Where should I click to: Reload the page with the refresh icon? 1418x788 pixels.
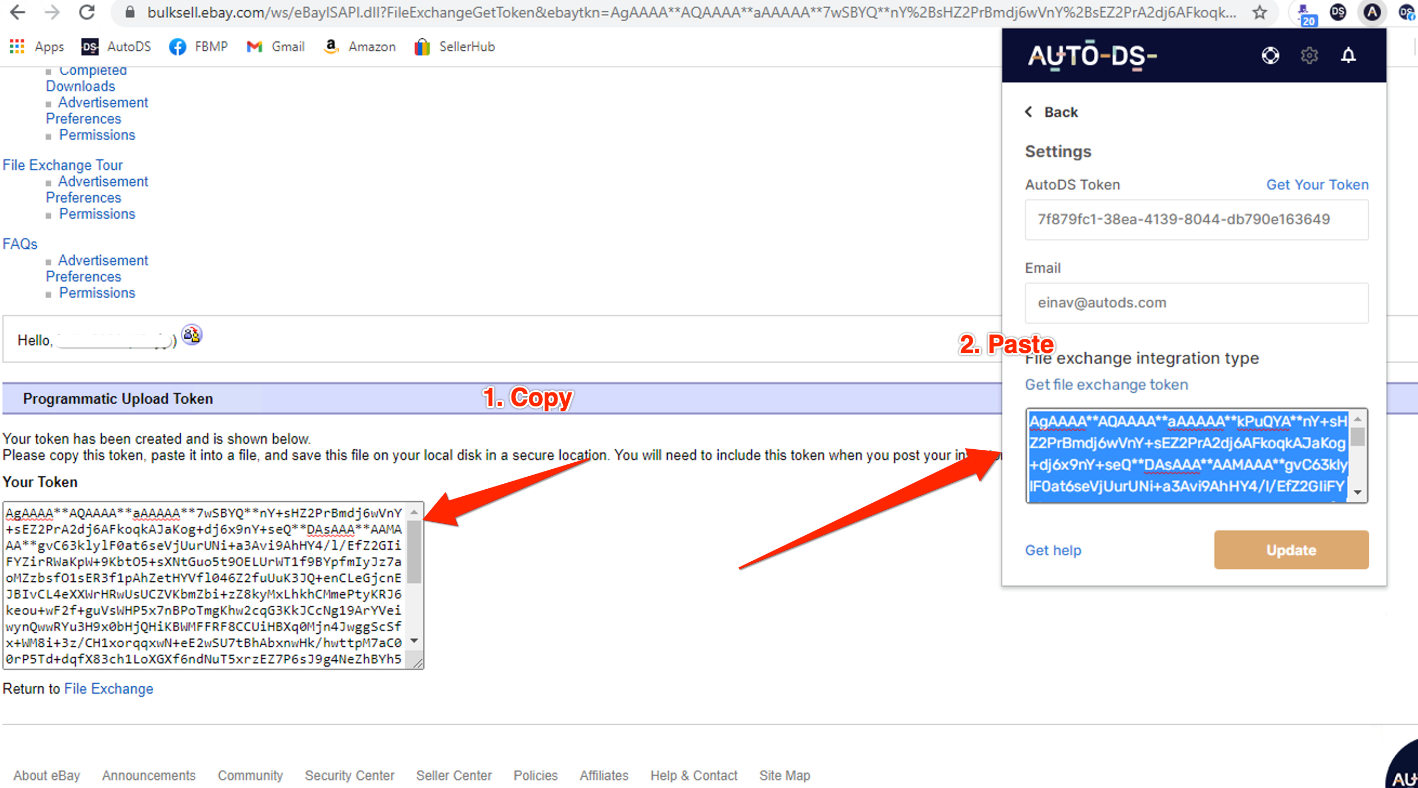pyautogui.click(x=87, y=12)
